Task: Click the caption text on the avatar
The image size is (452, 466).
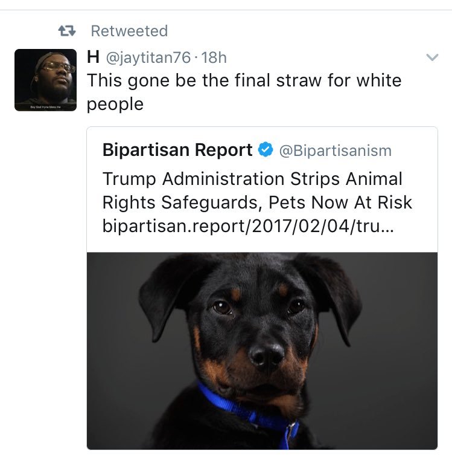Action: click(45, 106)
